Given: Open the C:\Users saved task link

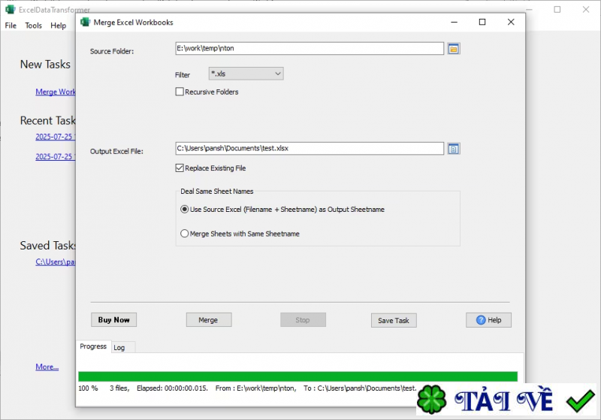Looking at the screenshot, I should pos(56,262).
